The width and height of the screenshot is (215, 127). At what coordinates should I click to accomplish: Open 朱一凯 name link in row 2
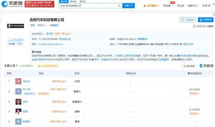point(27,89)
